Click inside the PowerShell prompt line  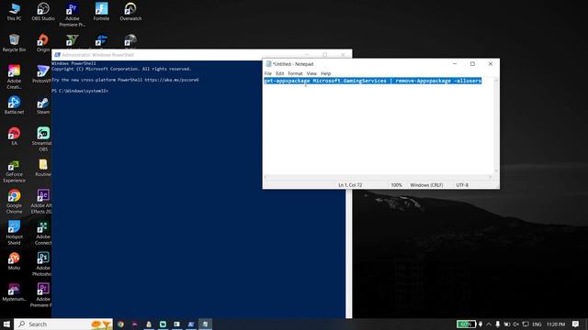click(x=80, y=91)
